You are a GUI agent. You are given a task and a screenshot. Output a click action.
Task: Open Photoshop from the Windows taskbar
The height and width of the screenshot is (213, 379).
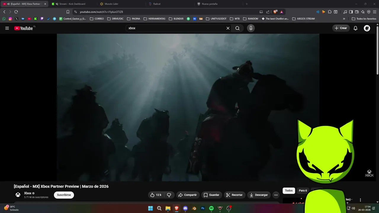[203, 208]
